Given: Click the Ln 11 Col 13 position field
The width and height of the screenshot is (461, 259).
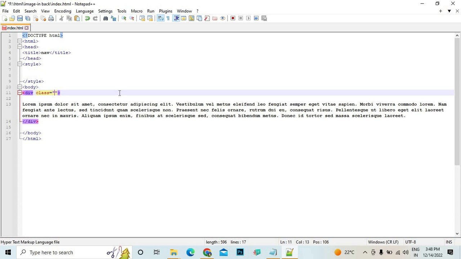Looking at the screenshot, I should (304, 242).
